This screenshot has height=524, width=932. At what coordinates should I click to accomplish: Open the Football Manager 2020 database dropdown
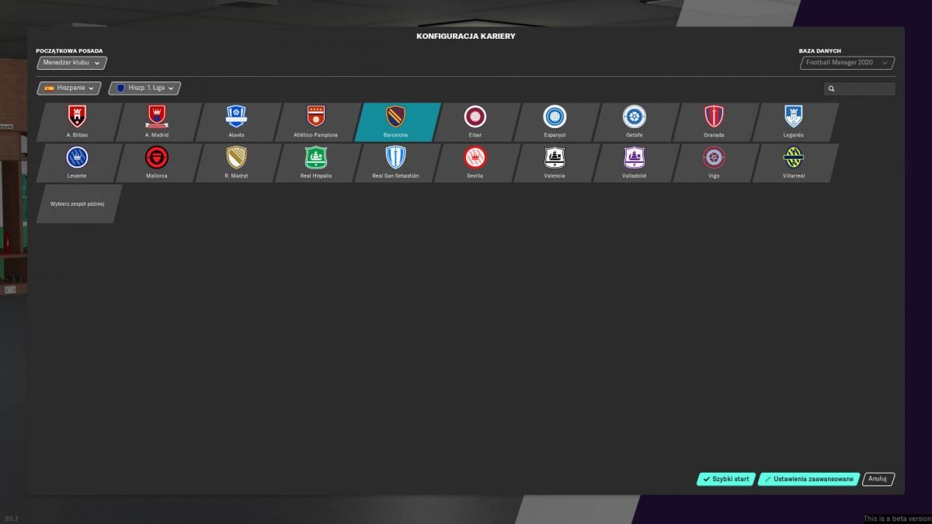[x=847, y=63]
